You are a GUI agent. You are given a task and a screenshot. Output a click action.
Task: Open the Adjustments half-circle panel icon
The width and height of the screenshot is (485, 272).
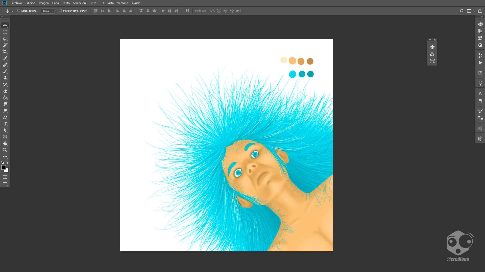coord(480,45)
